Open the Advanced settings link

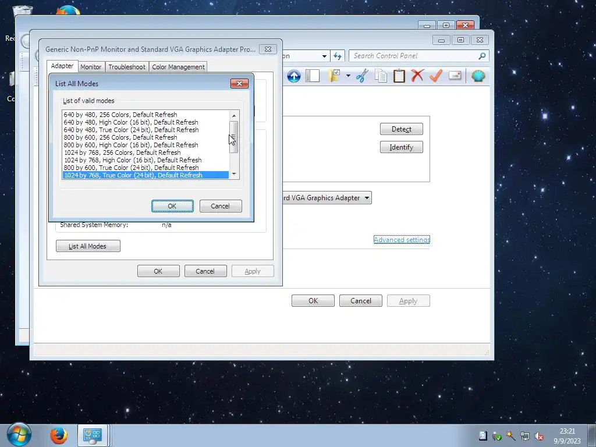[402, 239]
